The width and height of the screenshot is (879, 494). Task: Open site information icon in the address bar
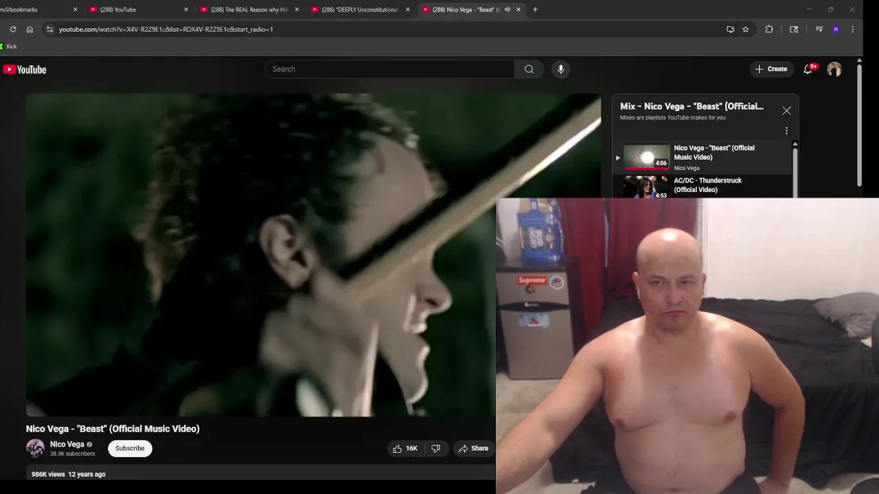point(49,30)
